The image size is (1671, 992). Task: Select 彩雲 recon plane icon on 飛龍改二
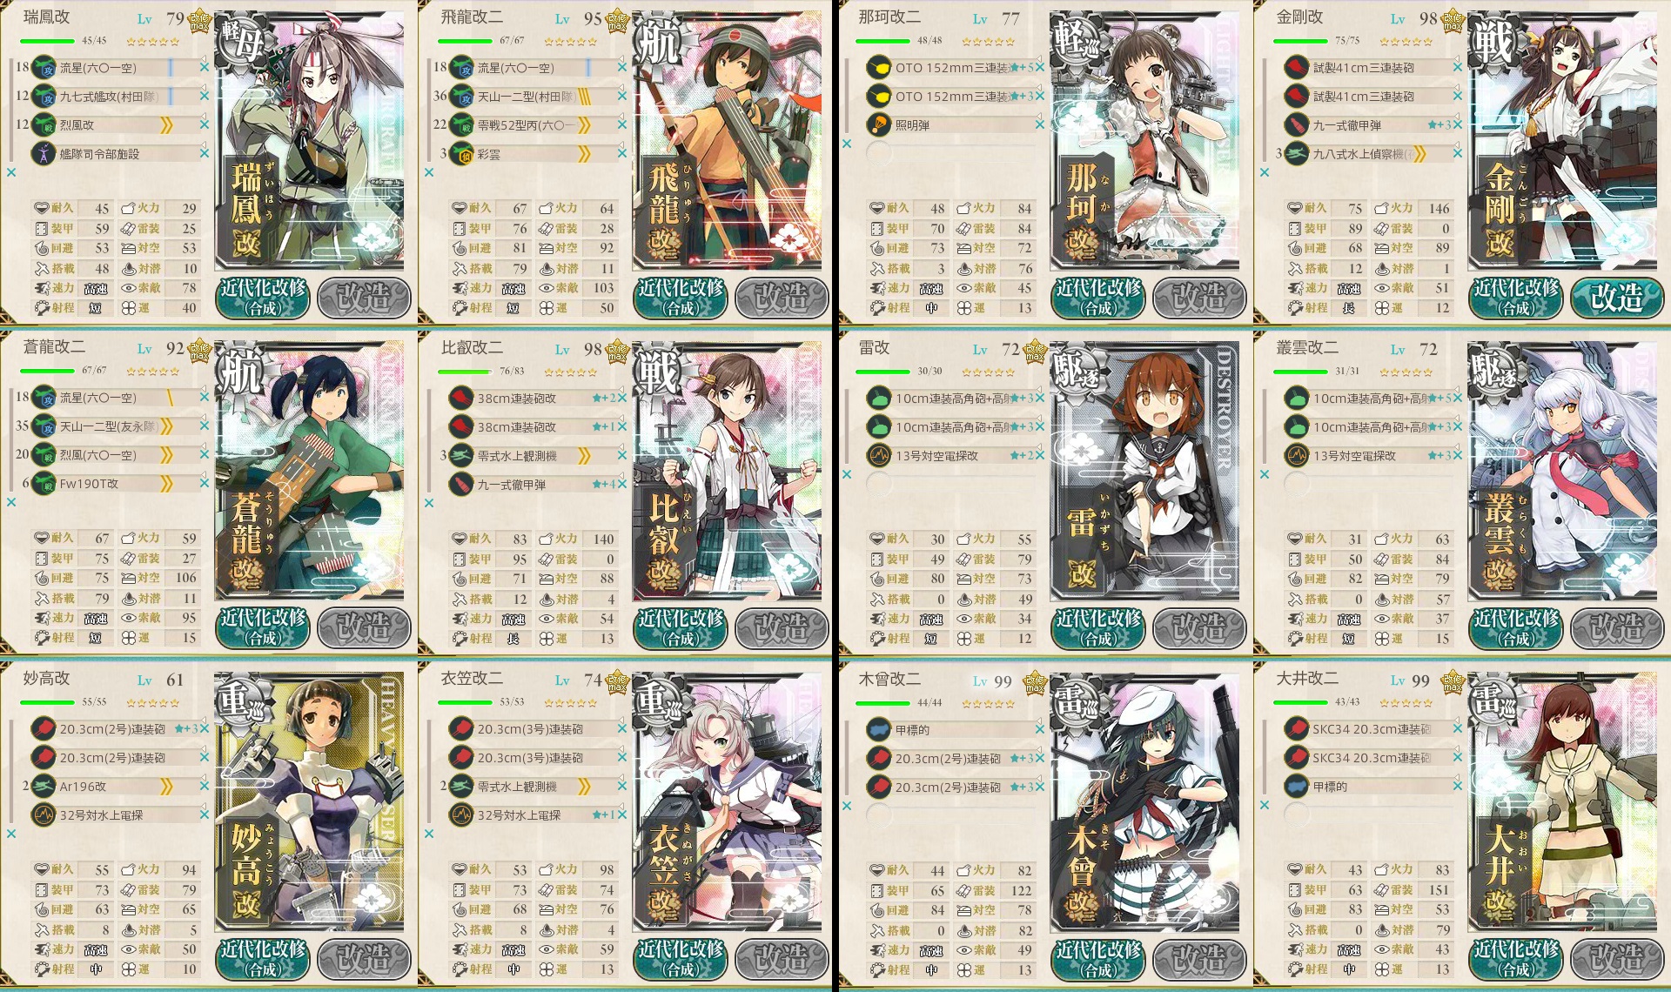pos(461,153)
